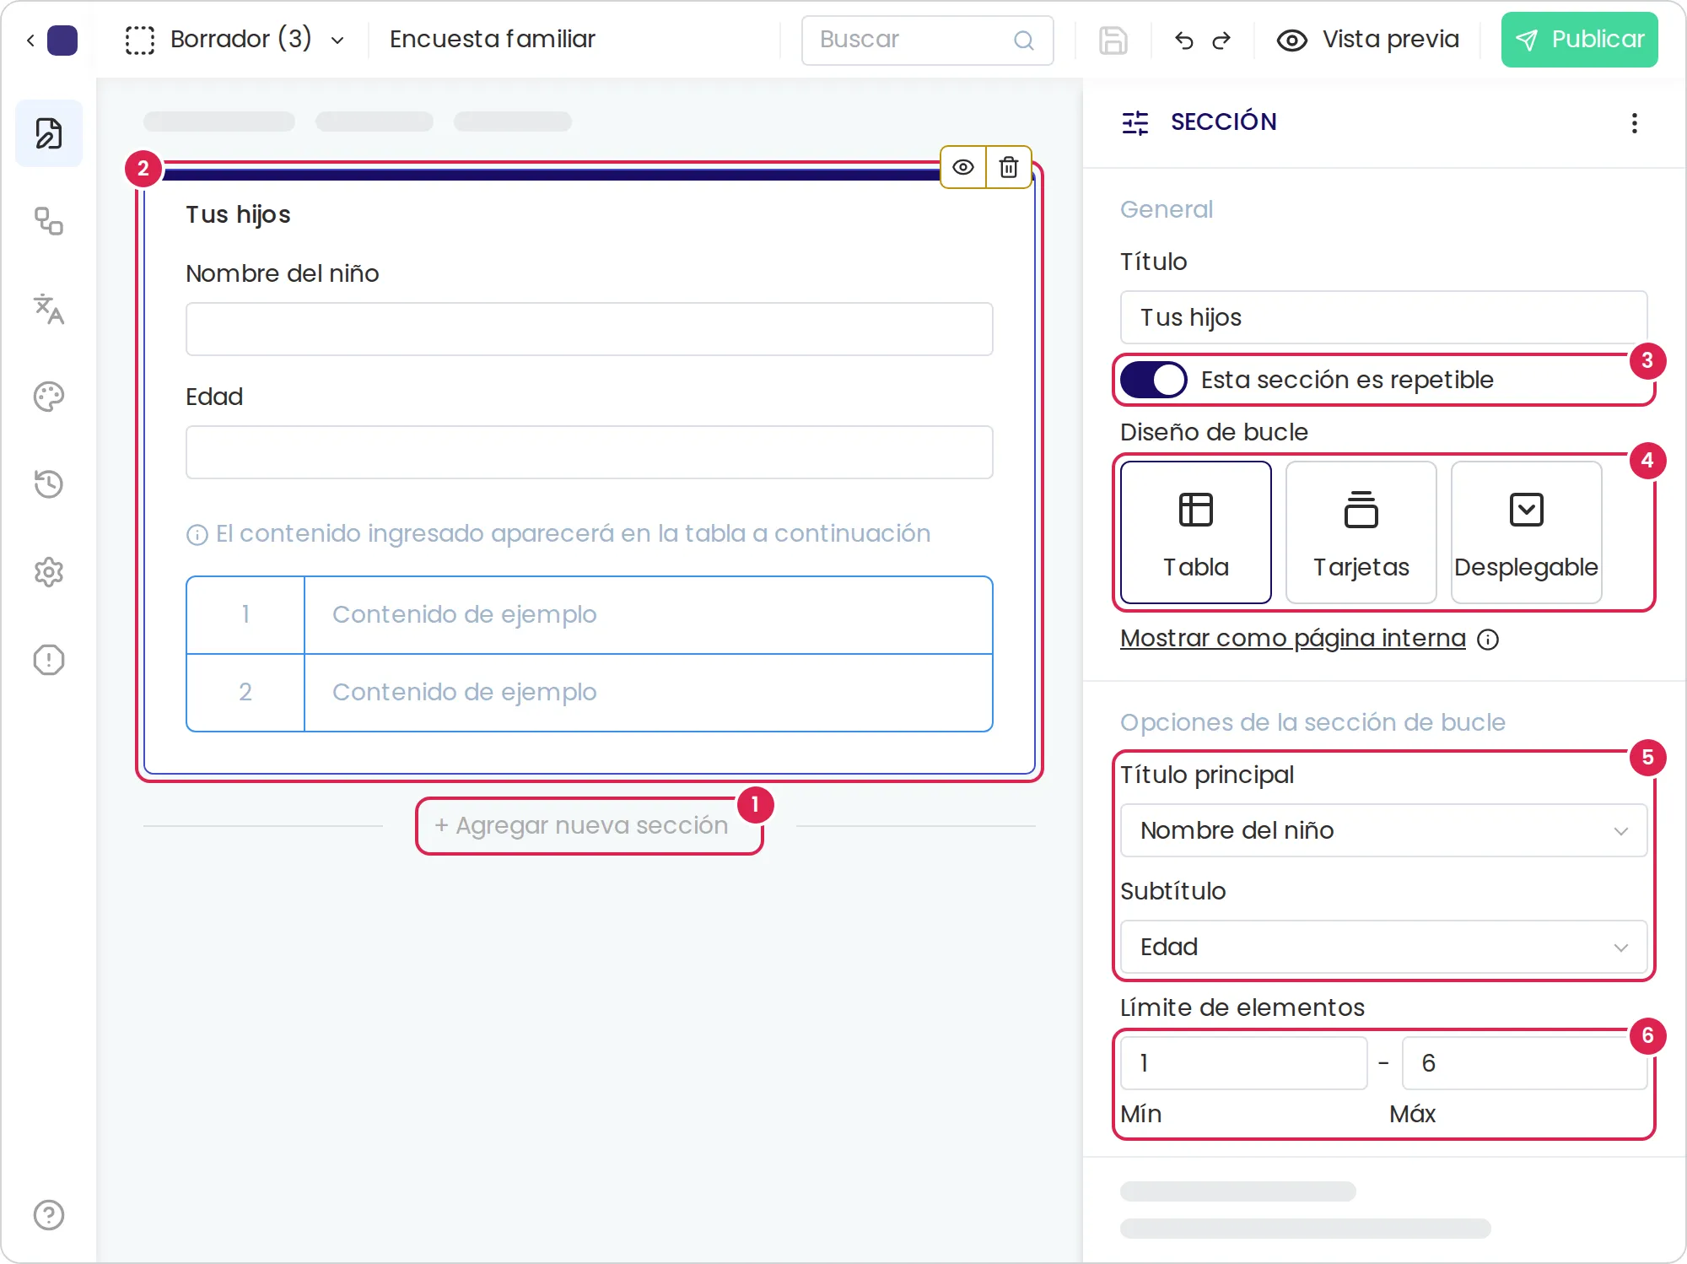Click the Buscar search field

point(927,41)
